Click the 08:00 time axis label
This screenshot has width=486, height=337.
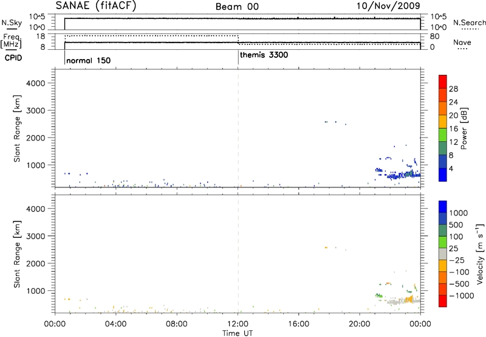177,324
